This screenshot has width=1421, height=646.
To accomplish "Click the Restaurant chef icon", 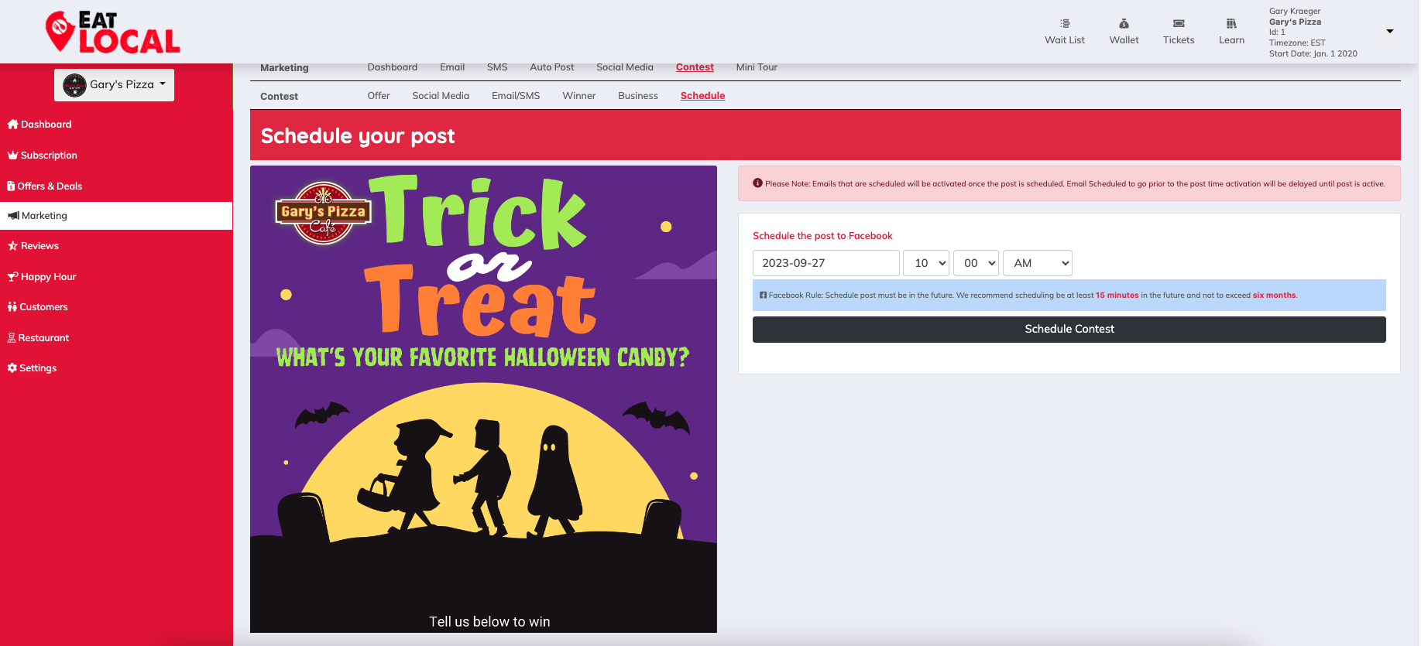I will tap(12, 338).
